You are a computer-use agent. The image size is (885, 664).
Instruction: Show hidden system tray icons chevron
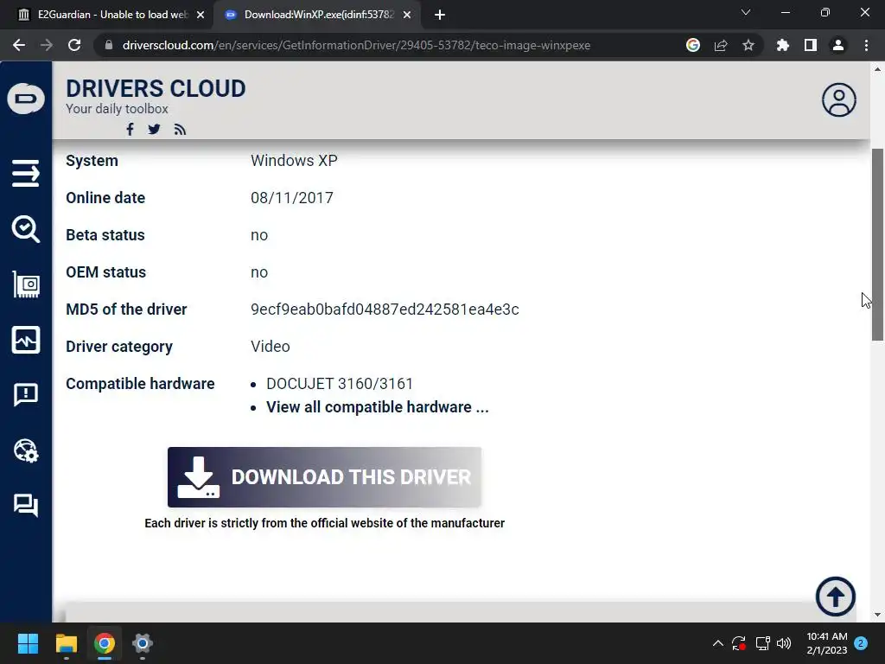click(718, 643)
